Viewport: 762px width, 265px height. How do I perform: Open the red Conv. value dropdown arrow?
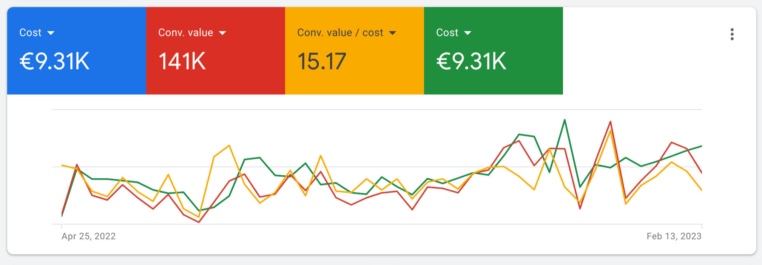(x=222, y=33)
